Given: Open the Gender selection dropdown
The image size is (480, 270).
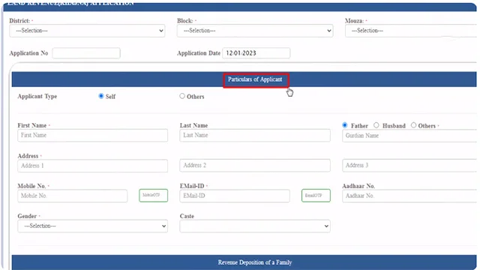Looking at the screenshot, I should coord(92,226).
